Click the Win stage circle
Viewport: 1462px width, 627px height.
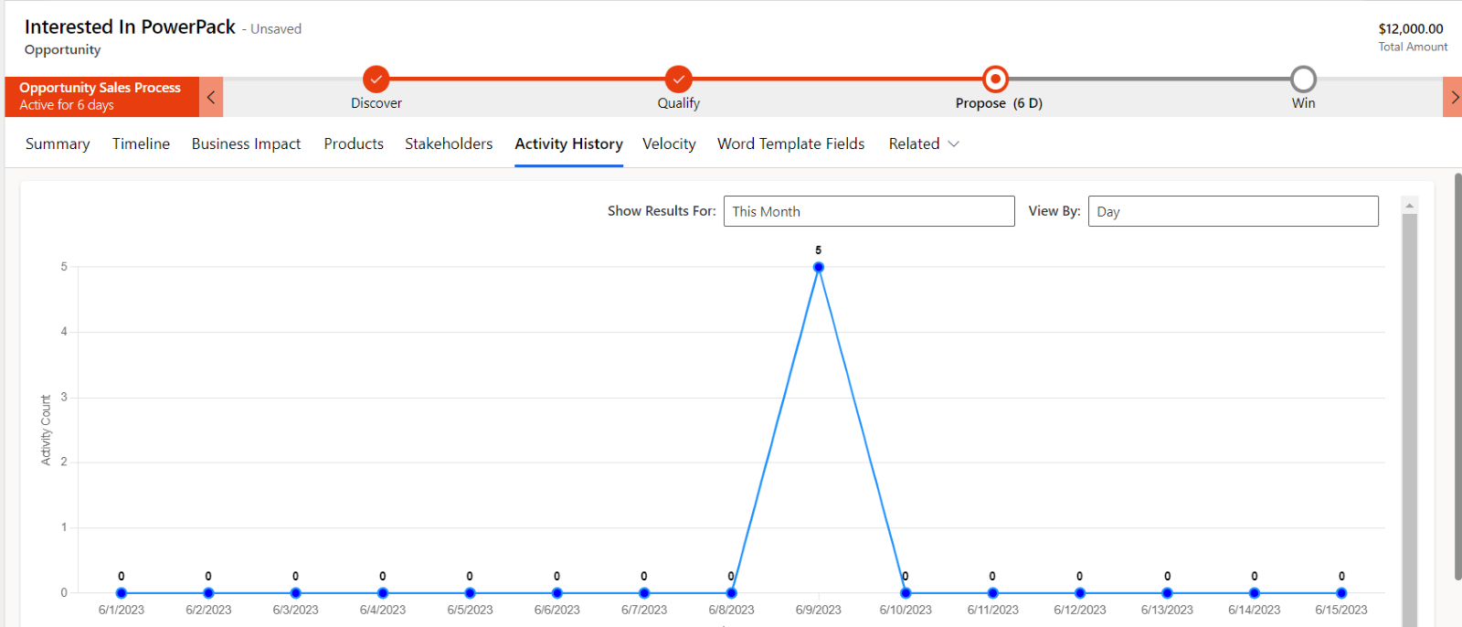(1303, 80)
